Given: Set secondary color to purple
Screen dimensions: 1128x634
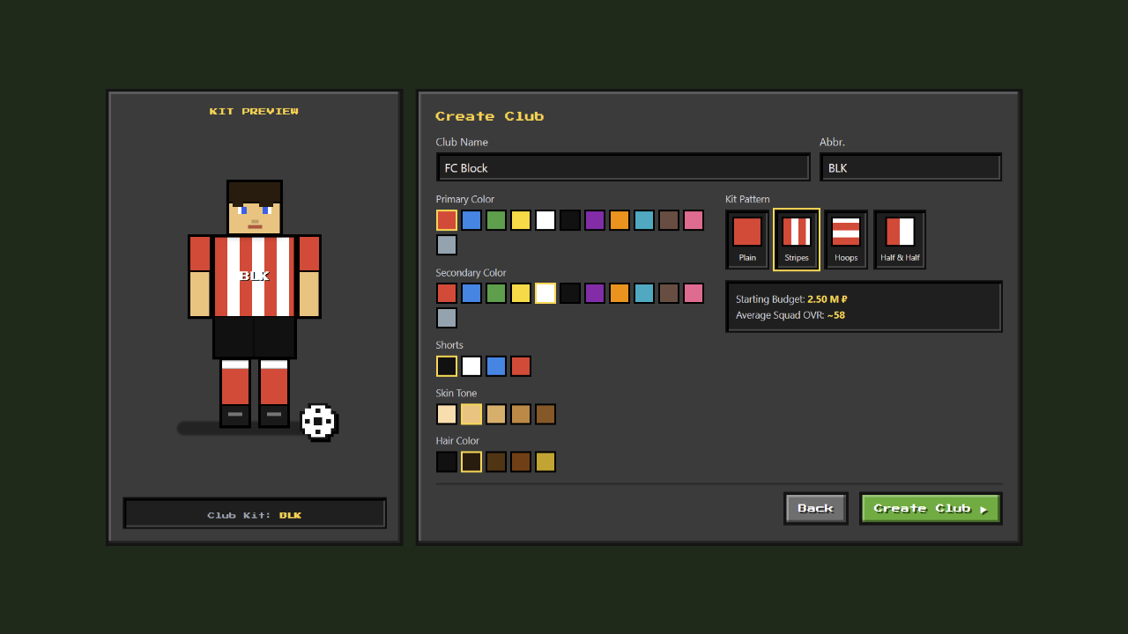Looking at the screenshot, I should (x=595, y=293).
